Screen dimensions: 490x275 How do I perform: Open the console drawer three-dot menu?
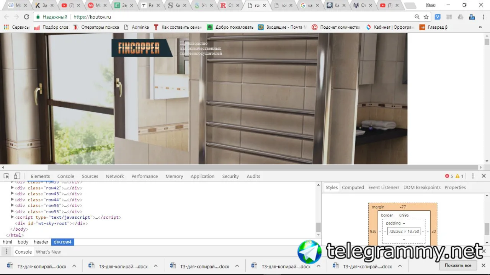(x=6, y=251)
